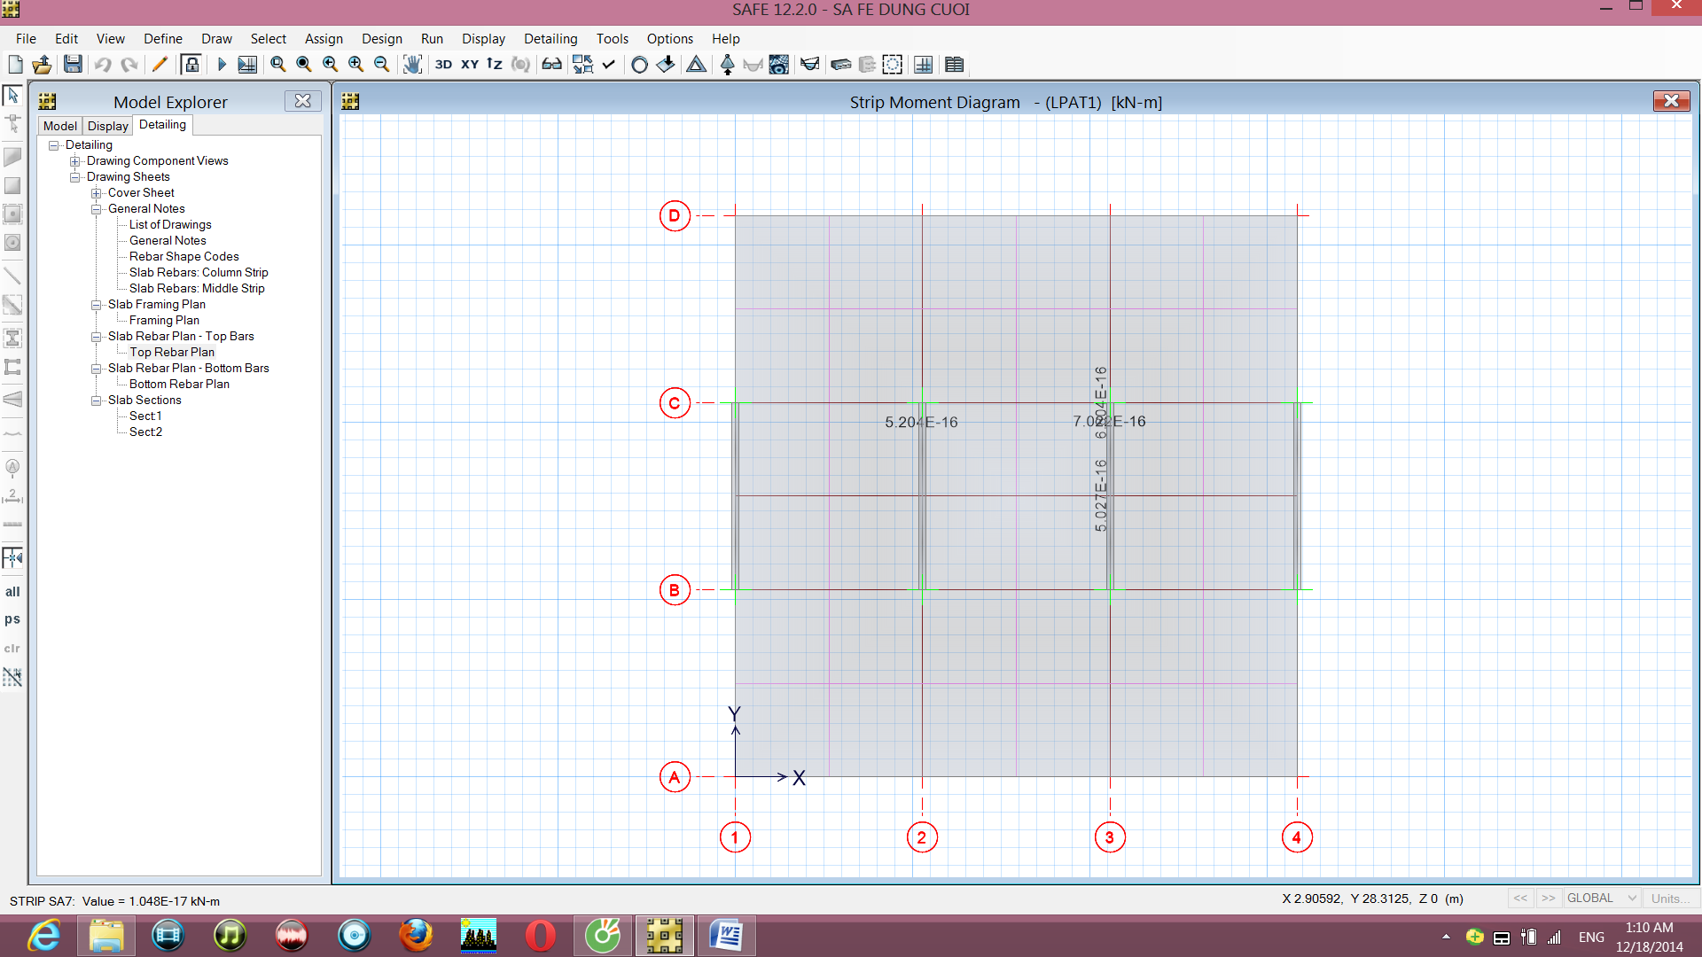Open Microsoft Word from the taskbar
Viewport: 1702px width, 957px height.
[x=726, y=936]
